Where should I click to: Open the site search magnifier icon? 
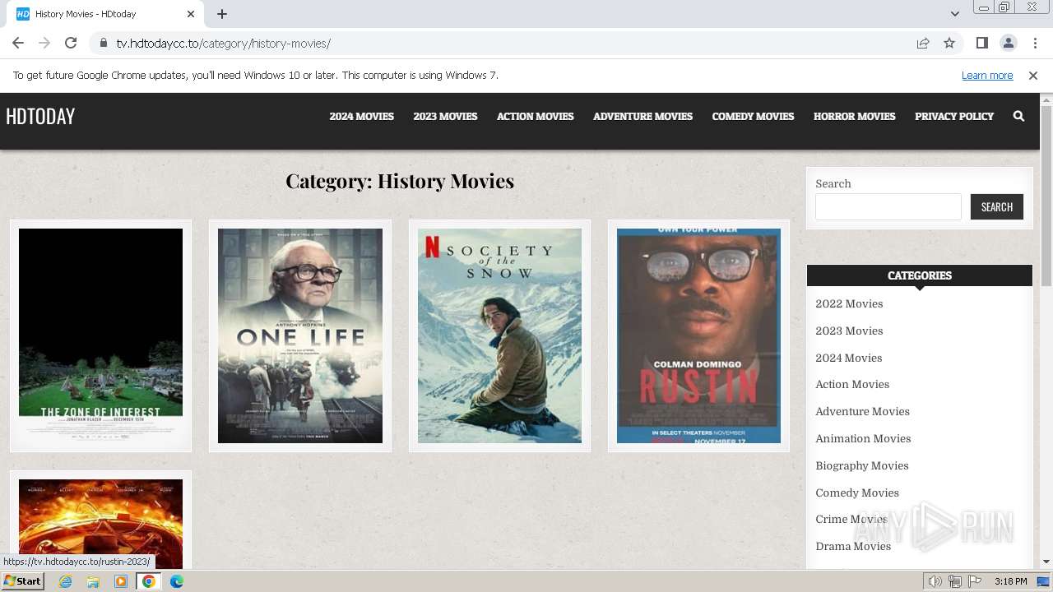click(1018, 116)
